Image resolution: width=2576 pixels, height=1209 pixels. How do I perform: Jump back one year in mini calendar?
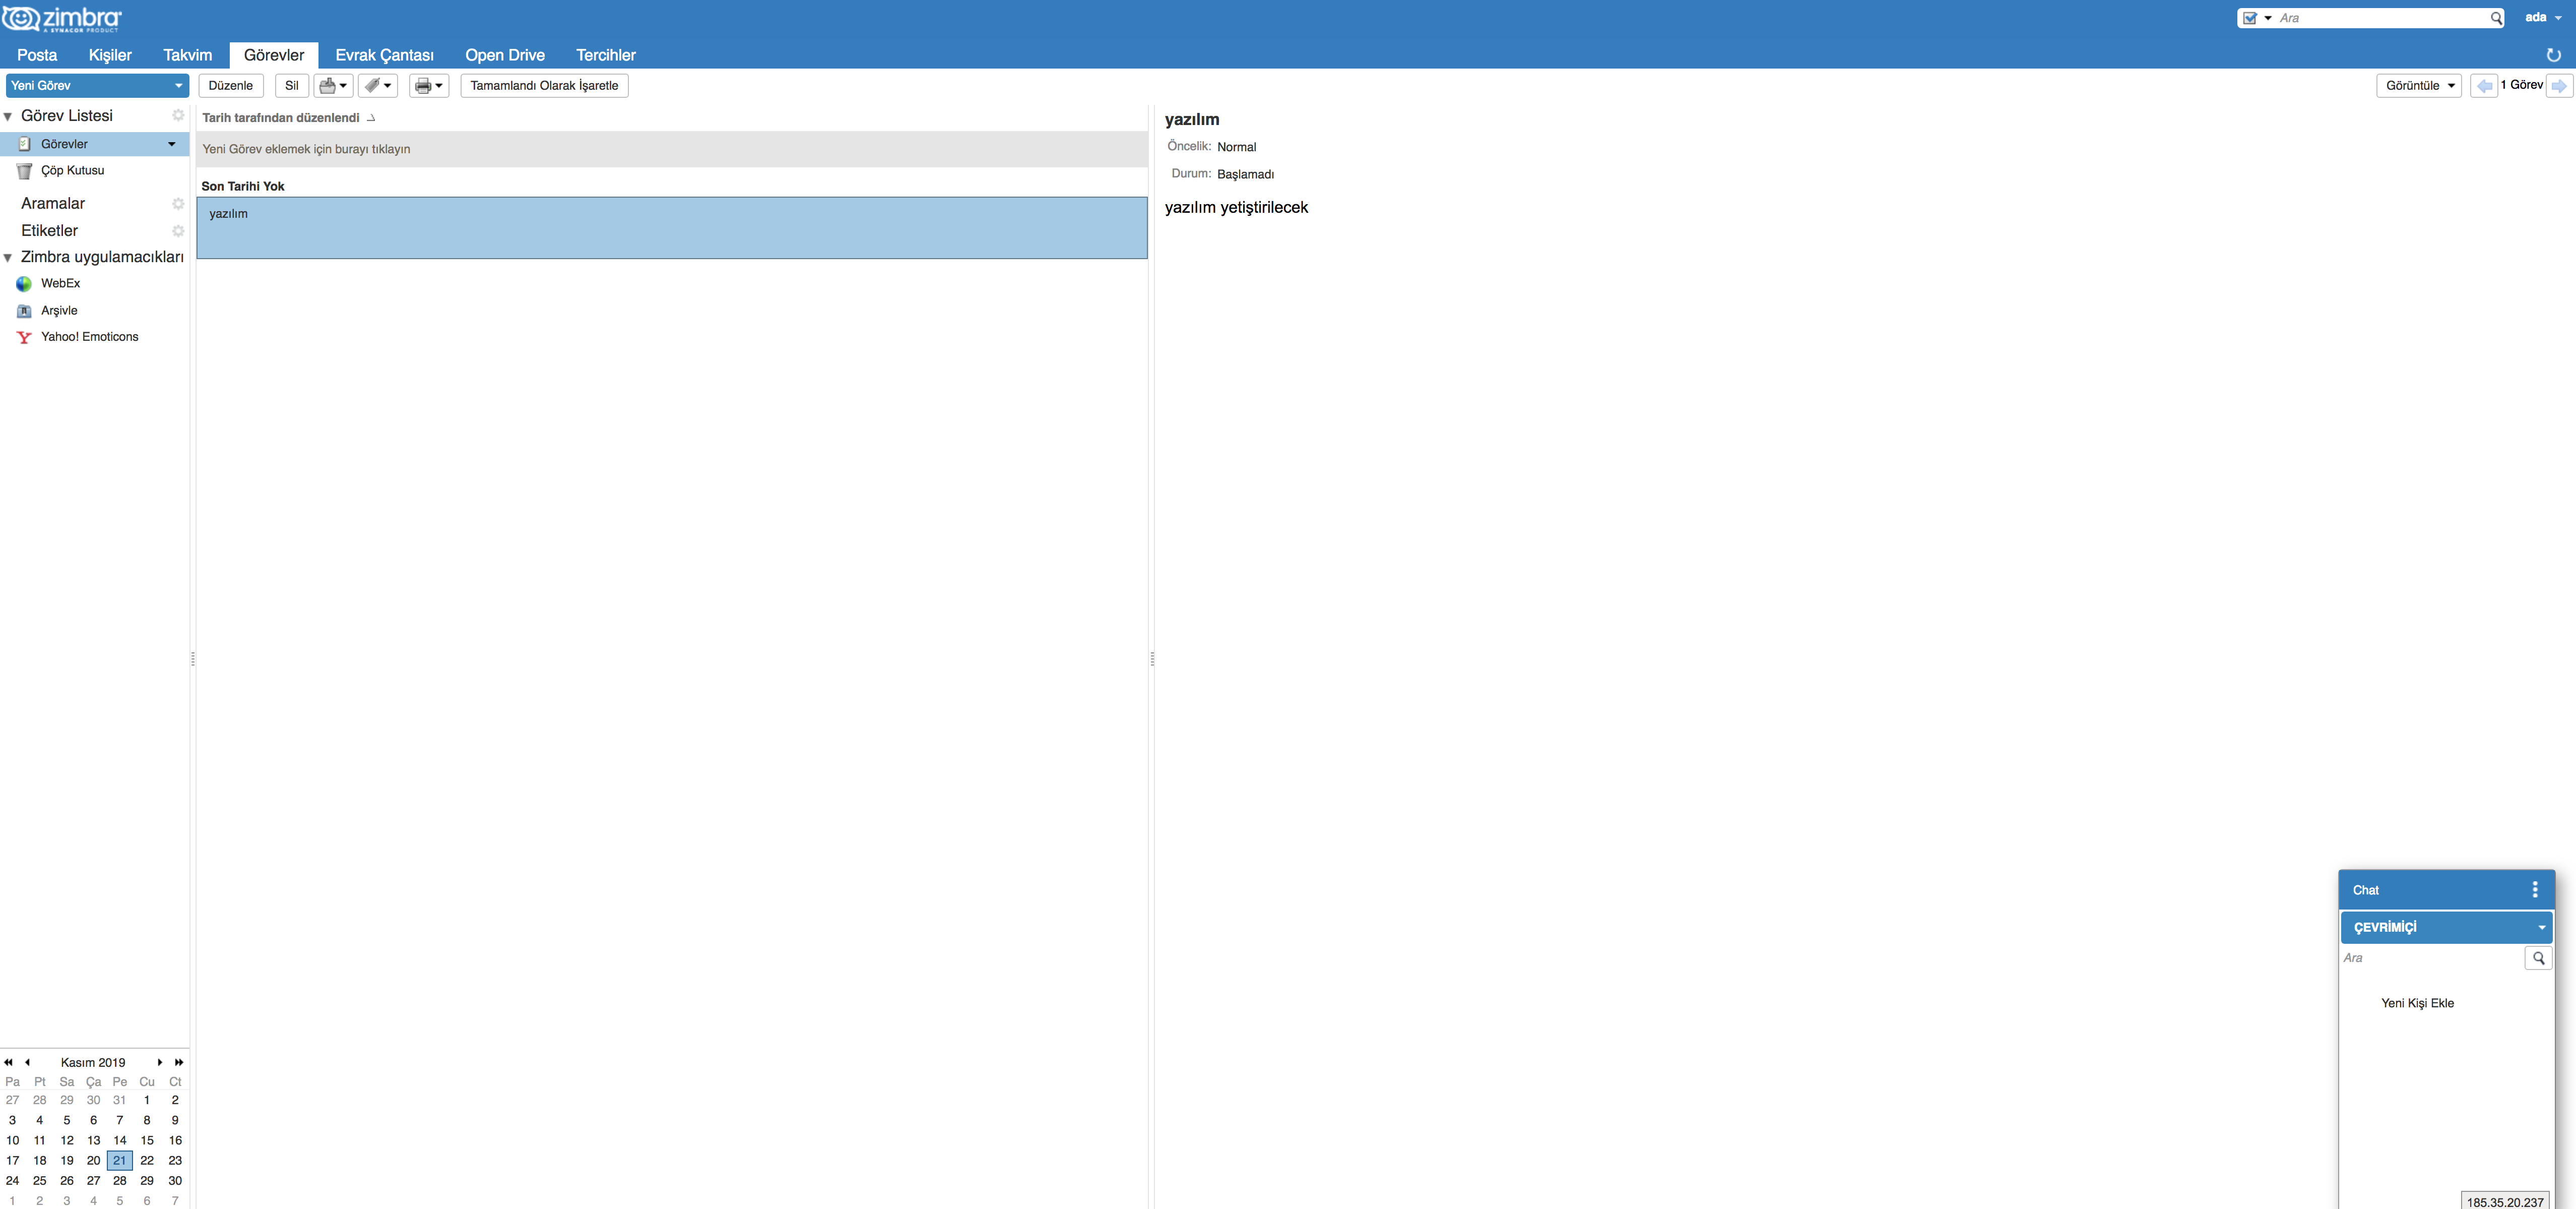point(9,1062)
